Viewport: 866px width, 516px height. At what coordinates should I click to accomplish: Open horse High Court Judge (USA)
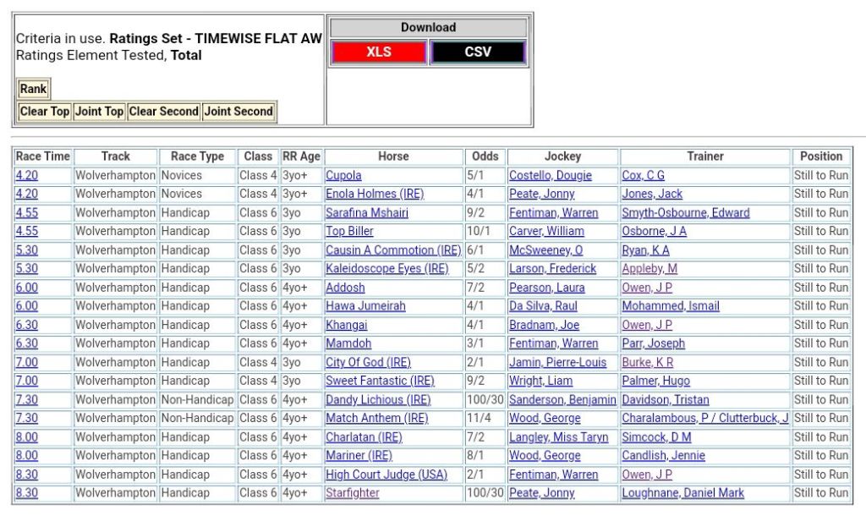386,475
